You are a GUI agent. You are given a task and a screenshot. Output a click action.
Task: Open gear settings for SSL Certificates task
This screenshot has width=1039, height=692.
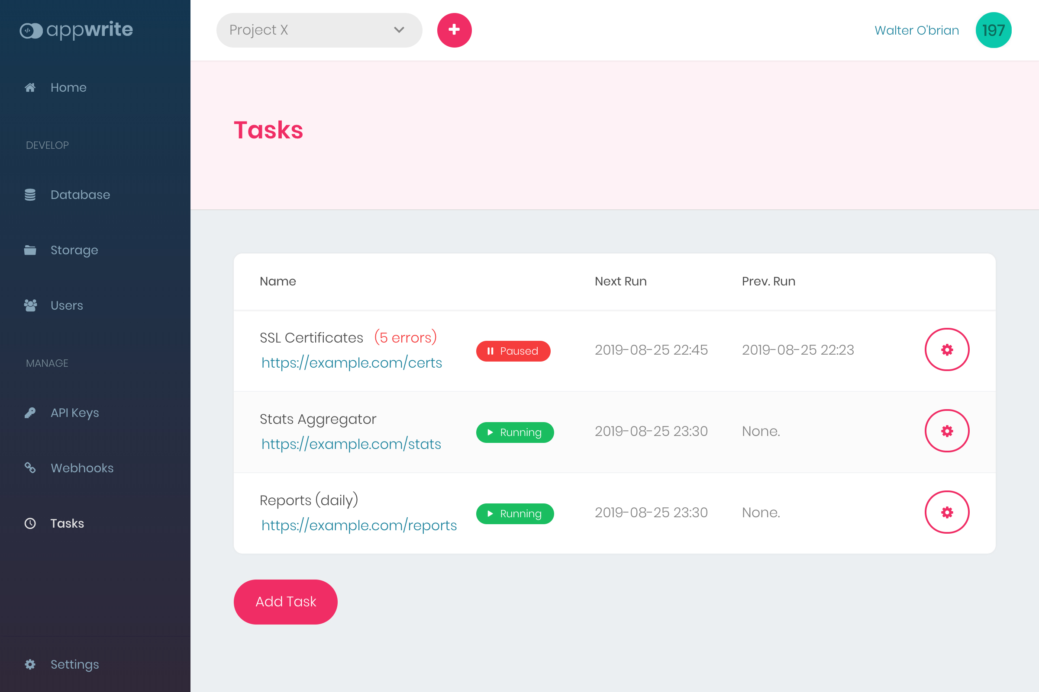(x=947, y=349)
